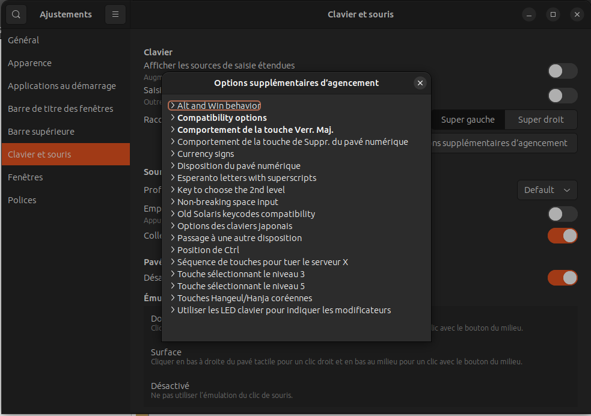Image resolution: width=591 pixels, height=416 pixels.
Task: Toggle Afficher les sources de saisie étendues switch
Action: (x=562, y=71)
